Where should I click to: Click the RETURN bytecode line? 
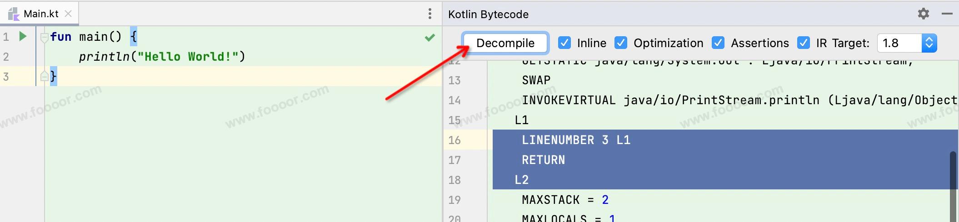(x=543, y=160)
